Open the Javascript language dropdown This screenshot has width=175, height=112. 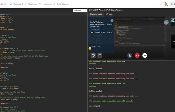(80, 11)
